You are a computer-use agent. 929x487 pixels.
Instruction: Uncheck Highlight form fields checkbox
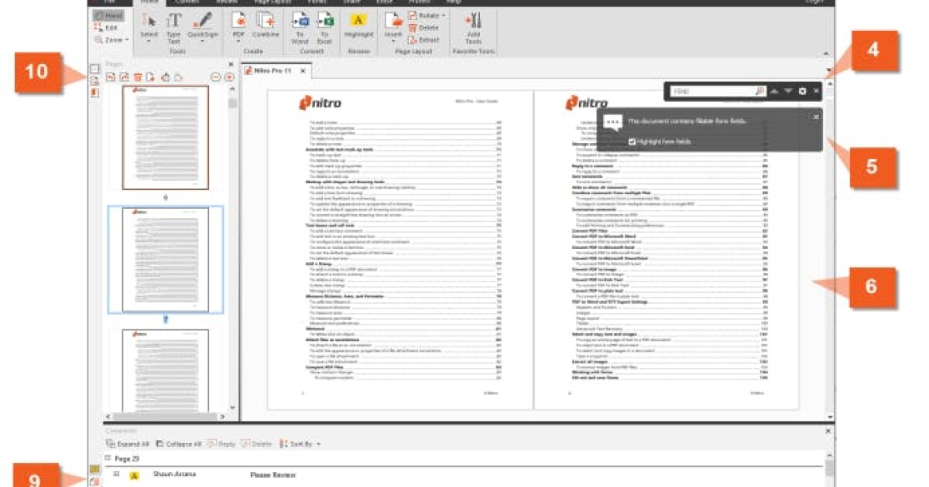point(632,141)
